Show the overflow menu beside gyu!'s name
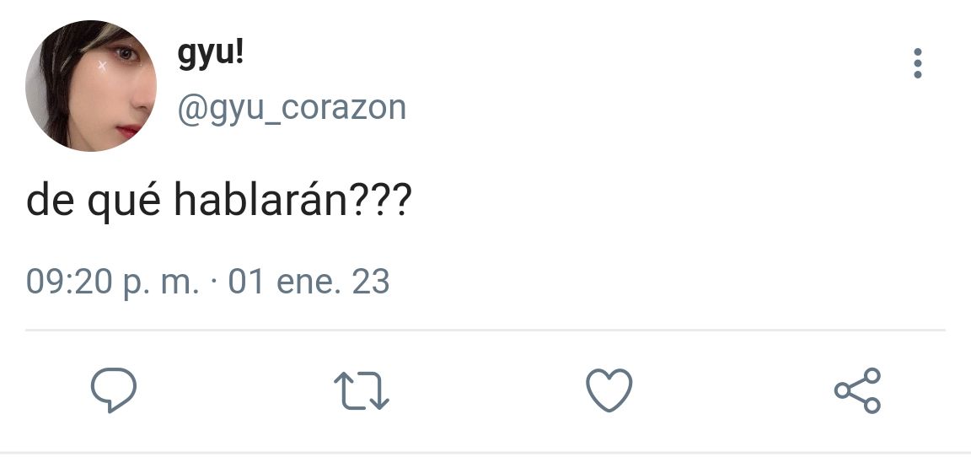 (918, 63)
